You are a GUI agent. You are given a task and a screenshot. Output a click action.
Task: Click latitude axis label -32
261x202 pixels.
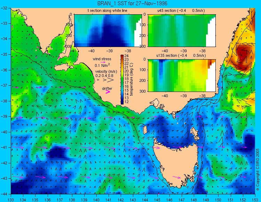pyautogui.click(x=4, y=8)
